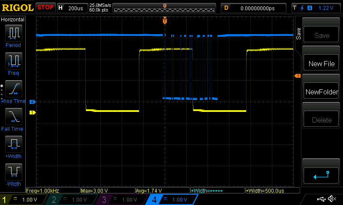The image size is (343, 205).
Task: Click the Avg=1.74 V measurement readout
Action: [x=163, y=190]
